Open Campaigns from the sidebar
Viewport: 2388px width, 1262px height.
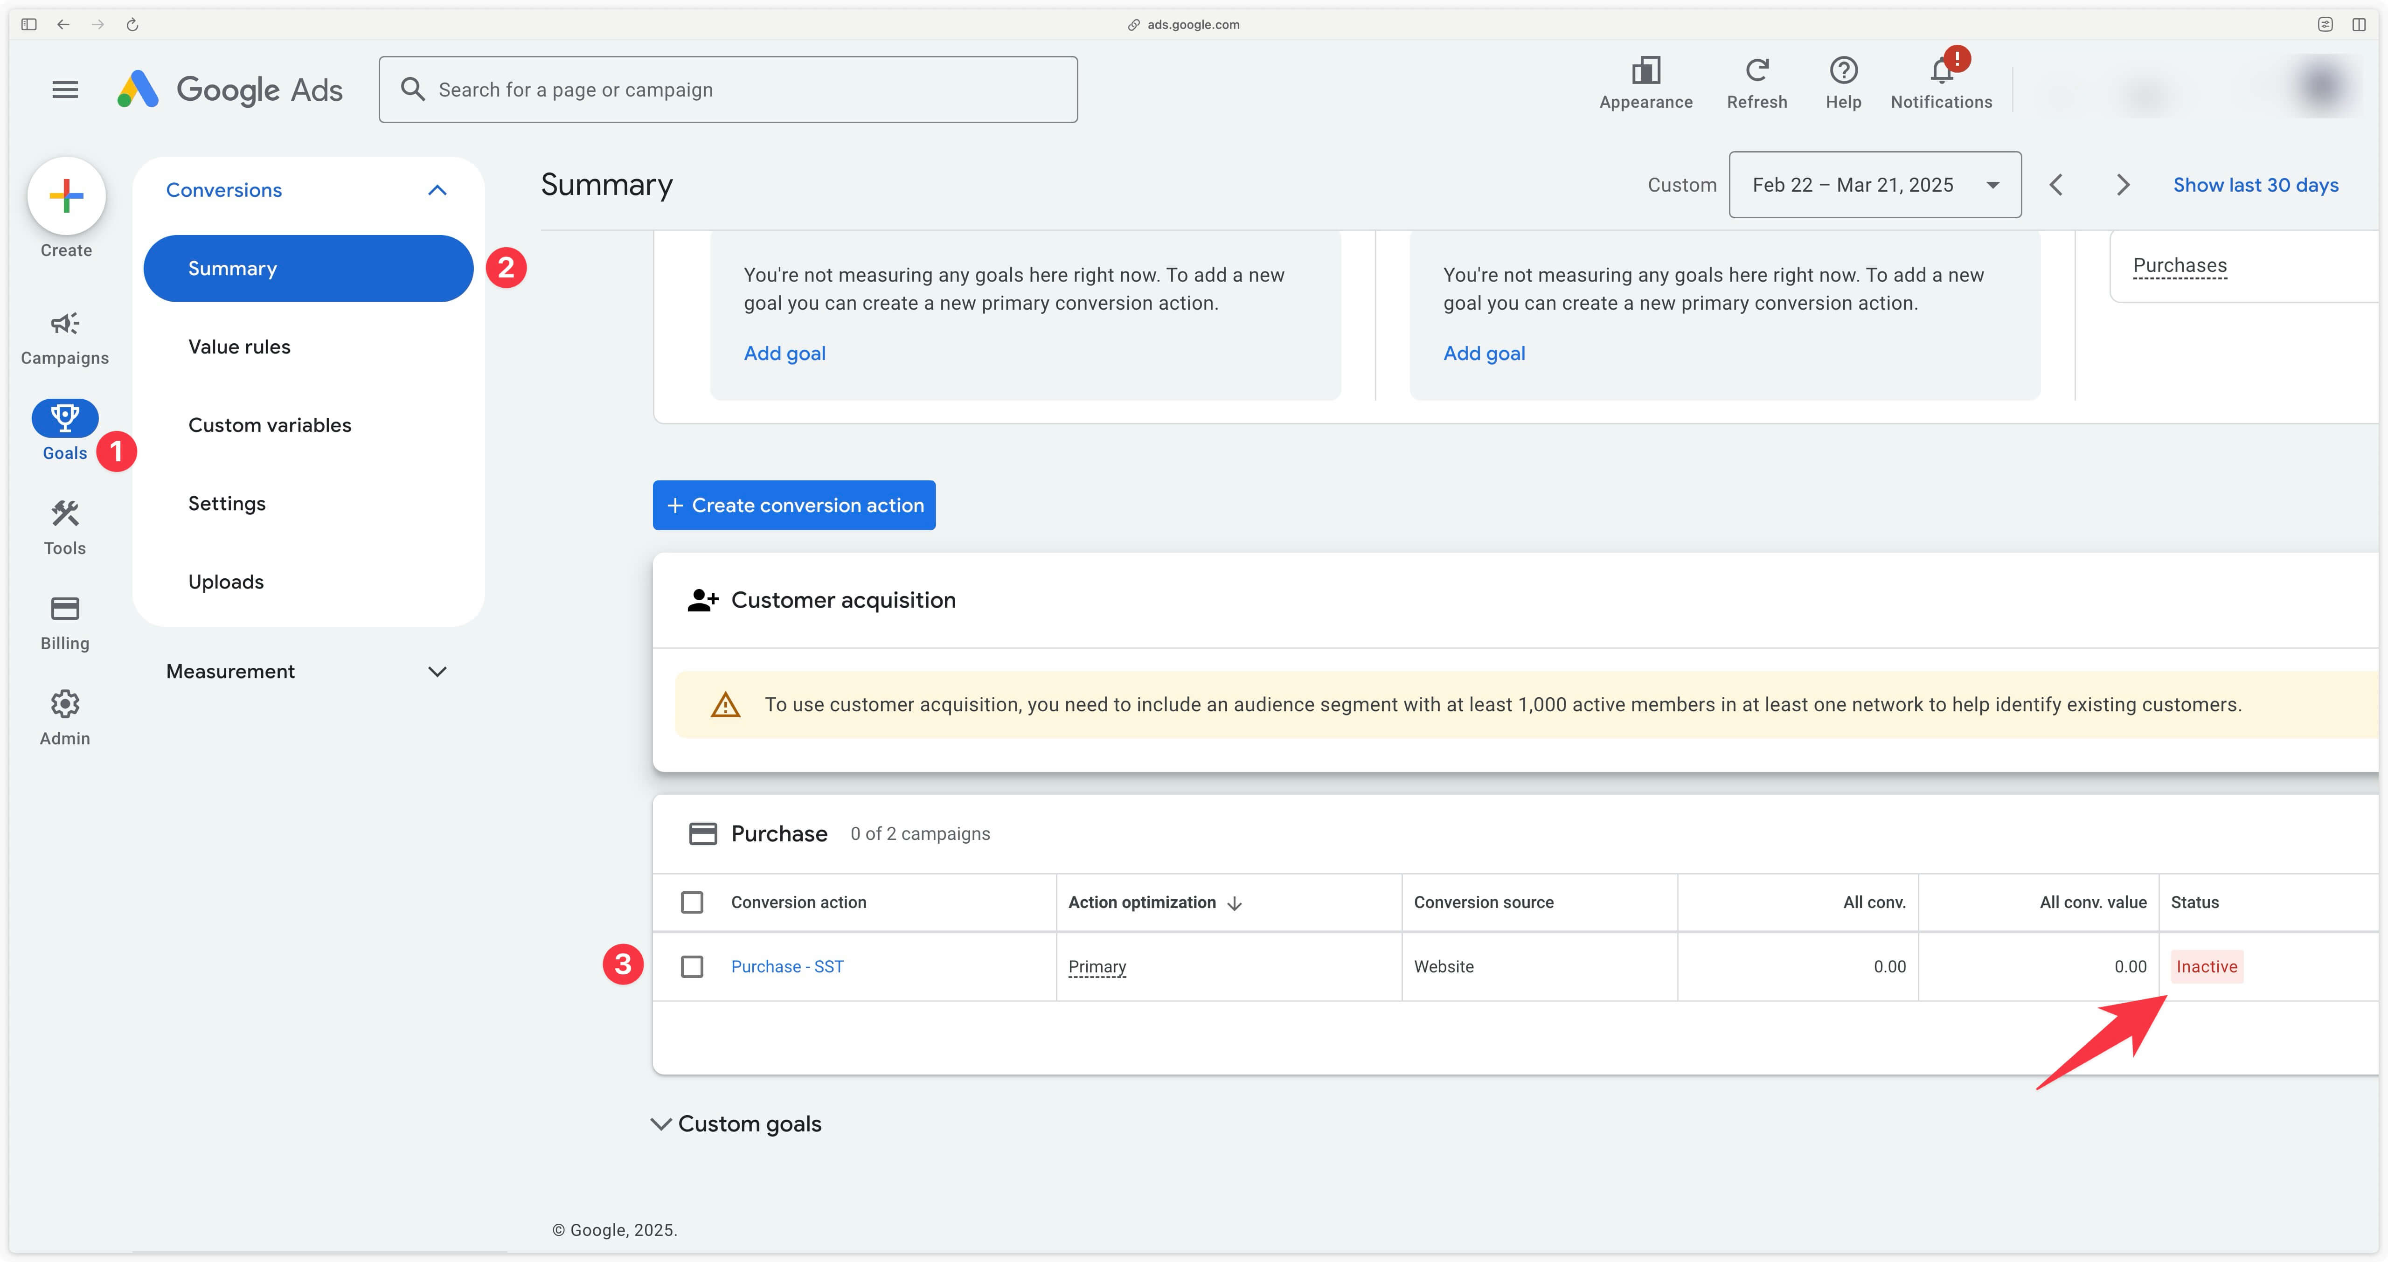(65, 339)
